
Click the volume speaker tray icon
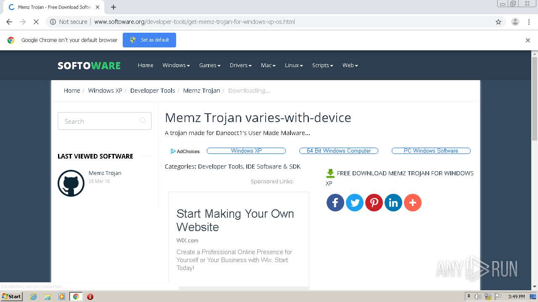(x=478, y=297)
